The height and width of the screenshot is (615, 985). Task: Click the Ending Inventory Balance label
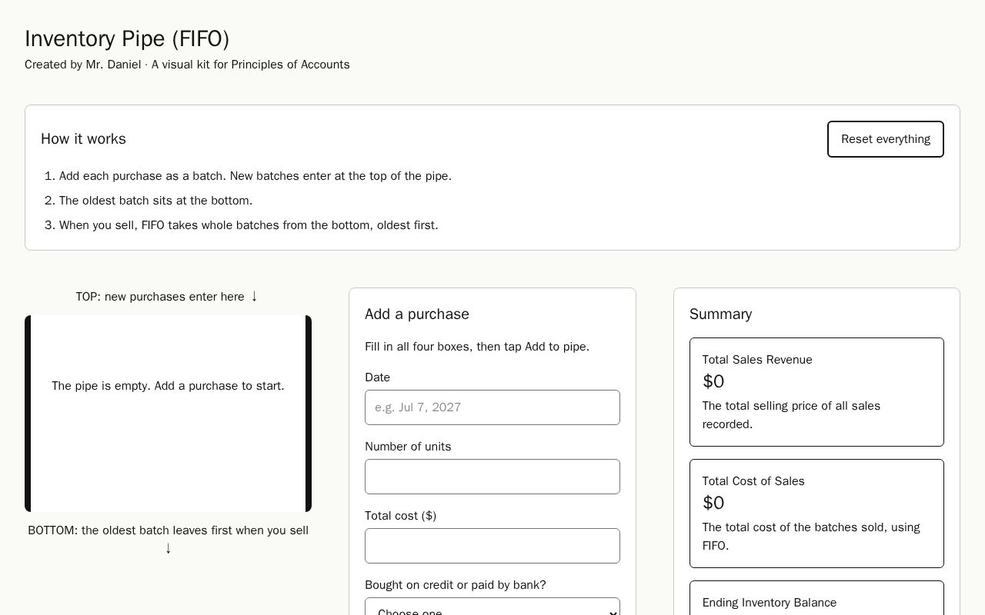click(x=770, y=603)
